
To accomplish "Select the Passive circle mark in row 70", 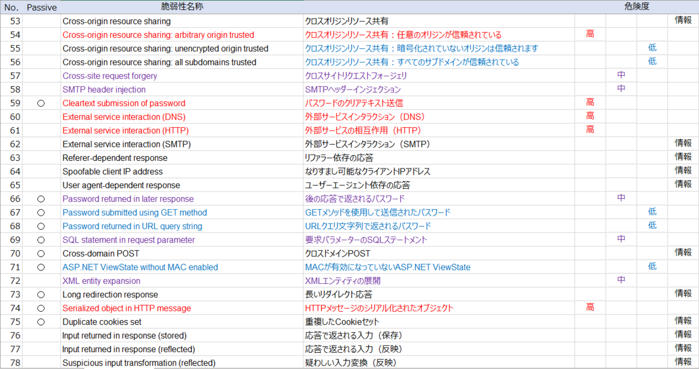I will click(x=41, y=254).
